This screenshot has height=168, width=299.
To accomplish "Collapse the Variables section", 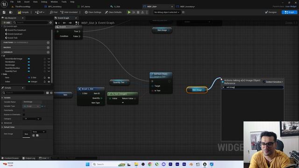I will coord(2,52).
